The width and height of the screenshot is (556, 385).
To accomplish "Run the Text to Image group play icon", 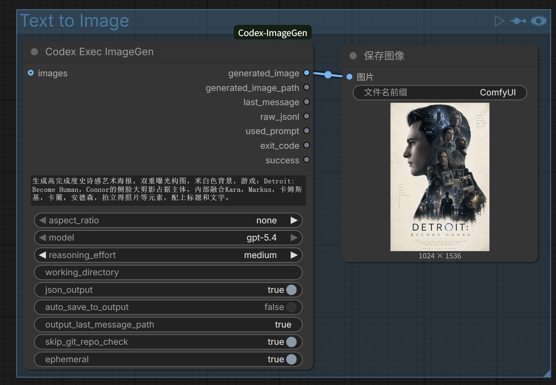I will point(499,21).
